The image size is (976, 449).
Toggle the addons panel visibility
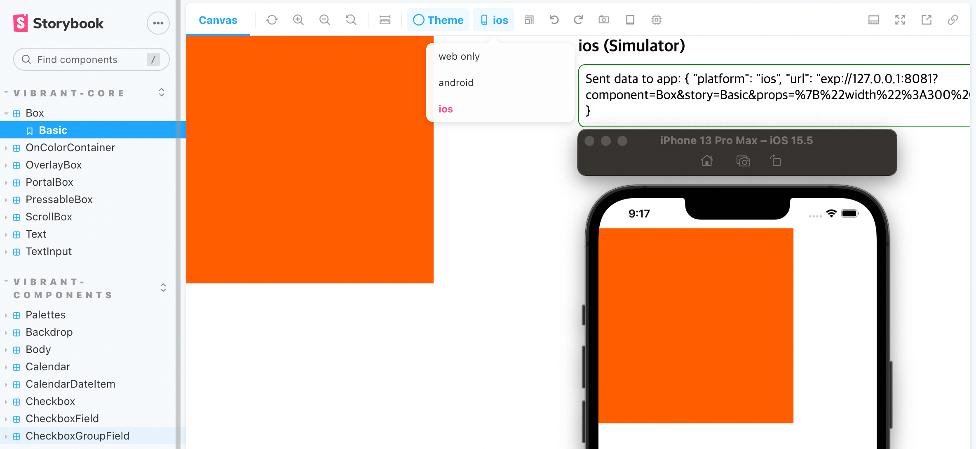[873, 20]
